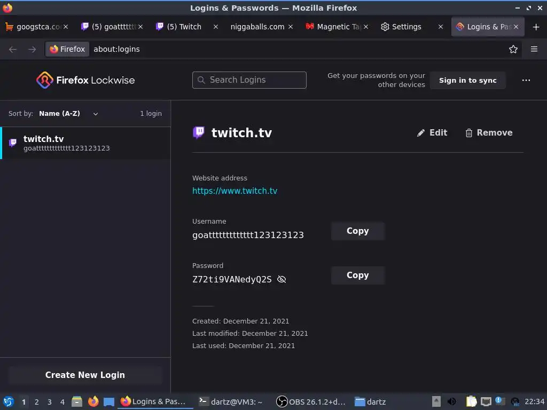Open the Lockwise three-dot menu
Image resolution: width=547 pixels, height=410 pixels.
tap(526, 80)
